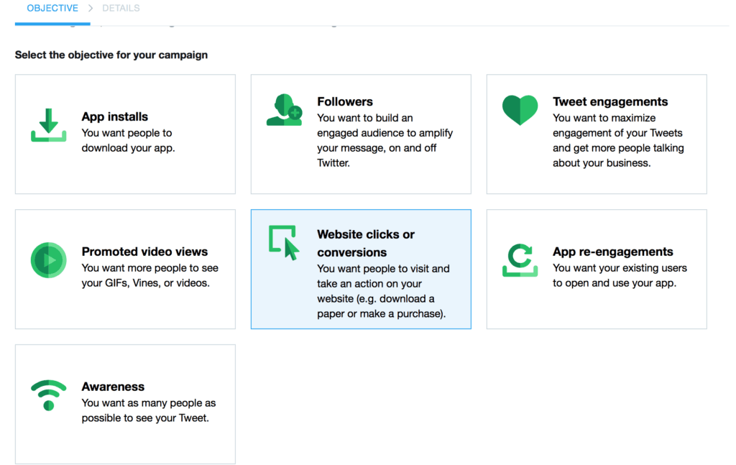This screenshot has height=465, width=736.
Task: Click the Followers description text
Action: point(385,140)
